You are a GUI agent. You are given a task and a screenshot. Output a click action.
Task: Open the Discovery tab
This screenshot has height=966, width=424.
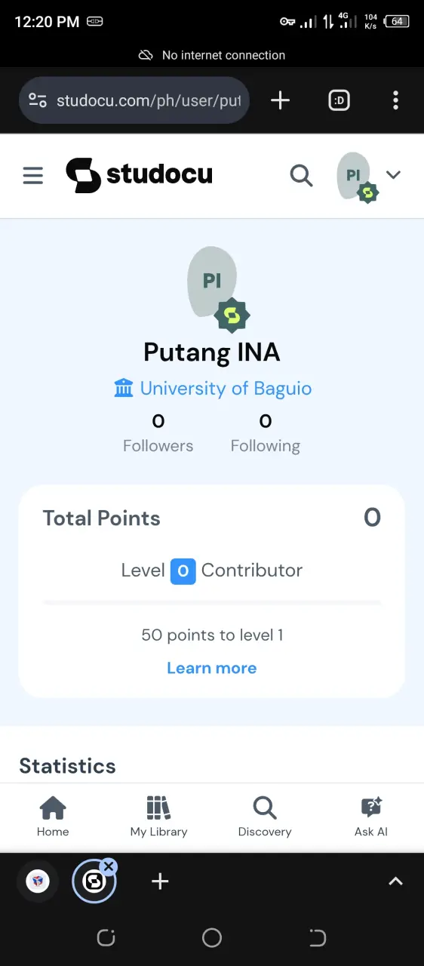[265, 817]
